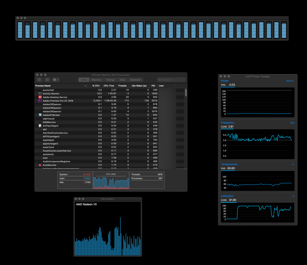The width and height of the screenshot is (307, 265).
Task: Click the AMD Radeon VII GPU History graph
Action: (108, 229)
